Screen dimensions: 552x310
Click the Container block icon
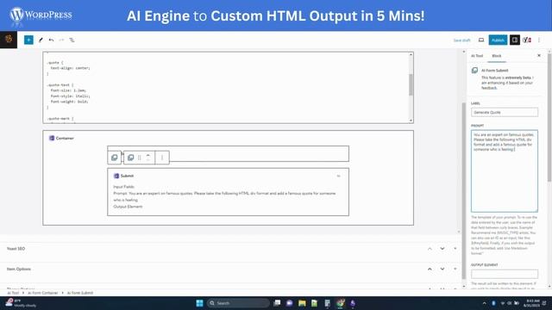tap(52, 138)
